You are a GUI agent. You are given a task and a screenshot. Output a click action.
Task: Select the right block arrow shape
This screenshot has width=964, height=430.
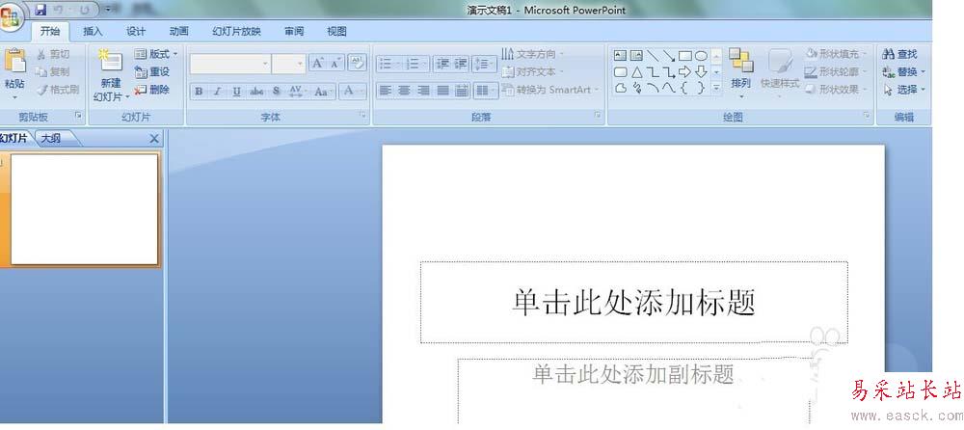click(684, 72)
